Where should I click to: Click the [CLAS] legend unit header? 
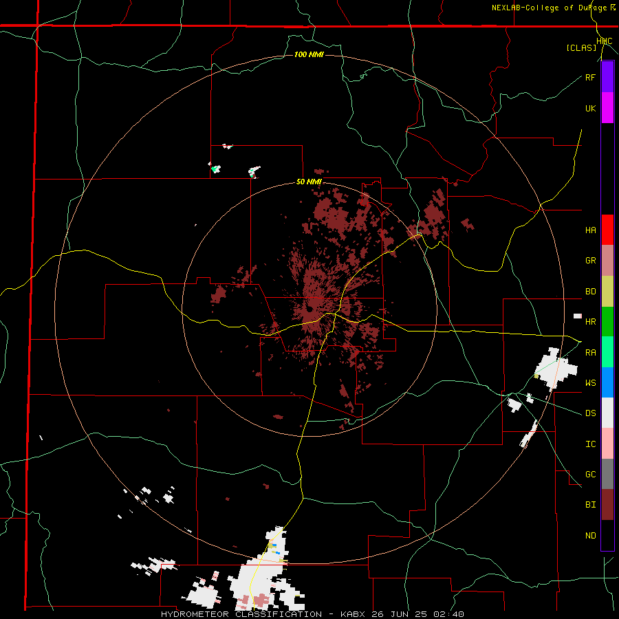(x=581, y=48)
